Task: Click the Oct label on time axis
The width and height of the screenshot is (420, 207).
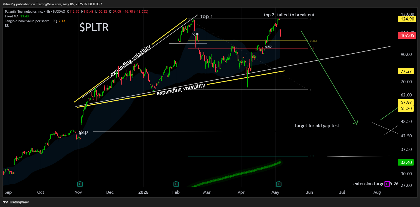Action: tap(41, 192)
